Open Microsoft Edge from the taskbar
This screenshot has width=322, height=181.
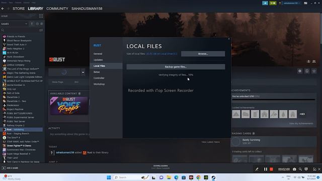coord(176,177)
